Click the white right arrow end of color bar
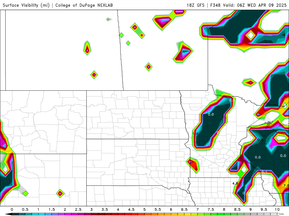This screenshot has height=216, width=289. pyautogui.click(x=280, y=214)
